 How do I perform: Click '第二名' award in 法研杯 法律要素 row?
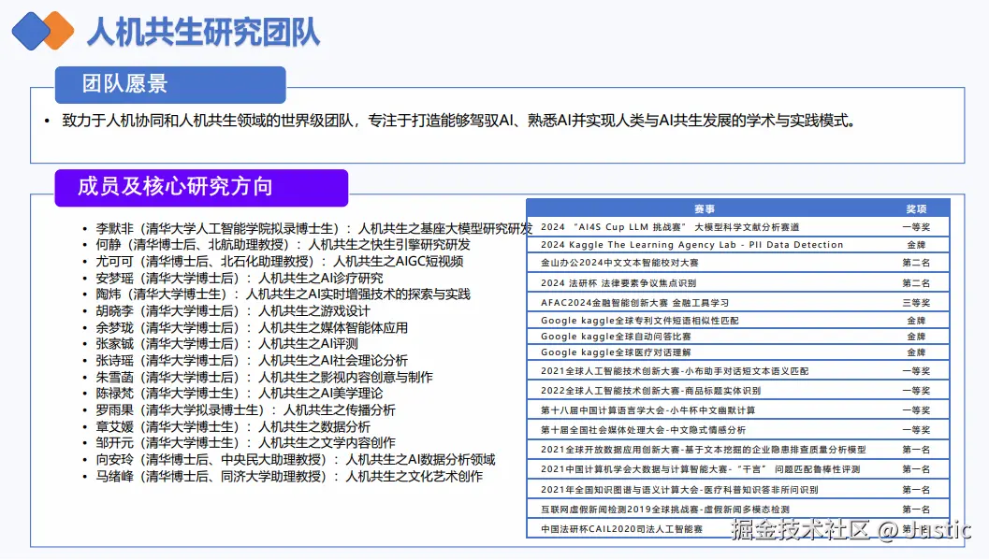(x=916, y=283)
